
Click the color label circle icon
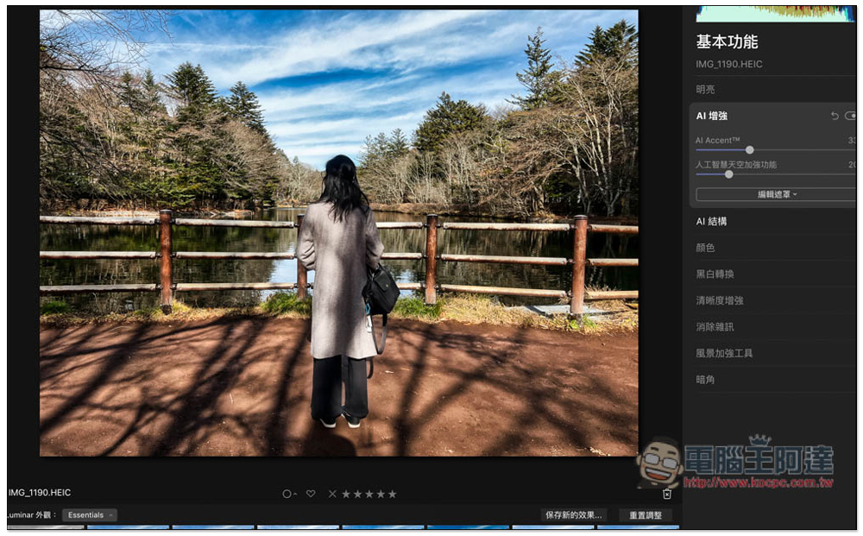[x=287, y=494]
